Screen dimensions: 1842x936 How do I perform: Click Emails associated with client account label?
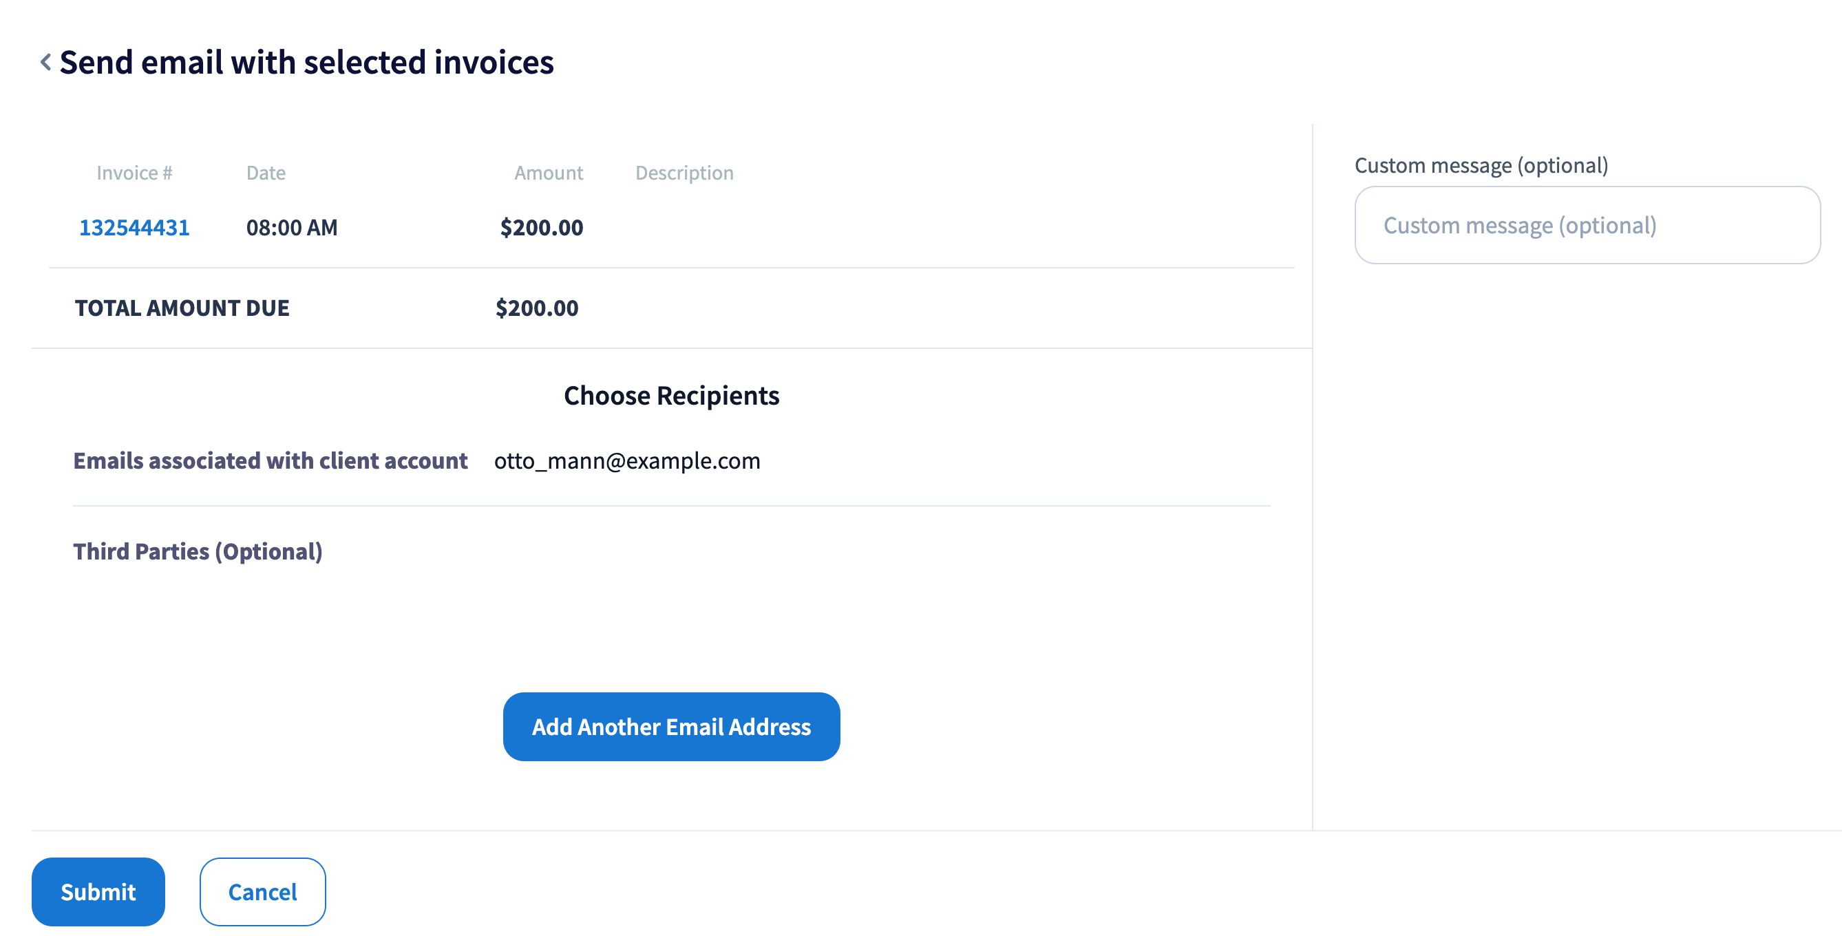coord(270,460)
